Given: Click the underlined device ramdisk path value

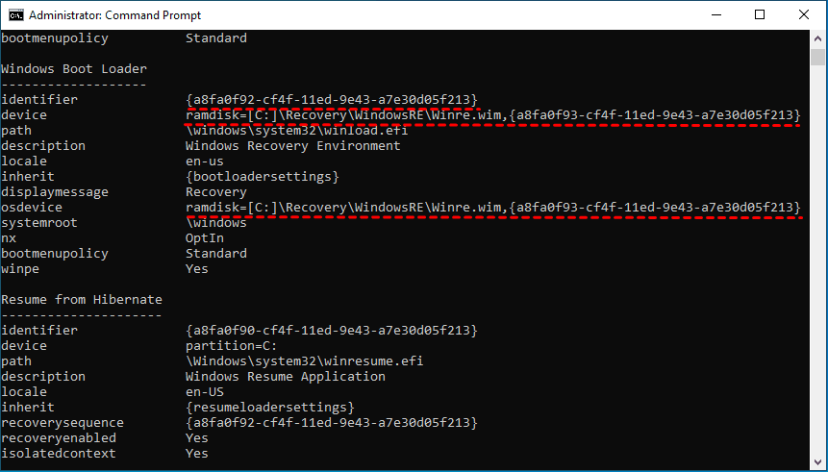Looking at the screenshot, I should [x=492, y=115].
